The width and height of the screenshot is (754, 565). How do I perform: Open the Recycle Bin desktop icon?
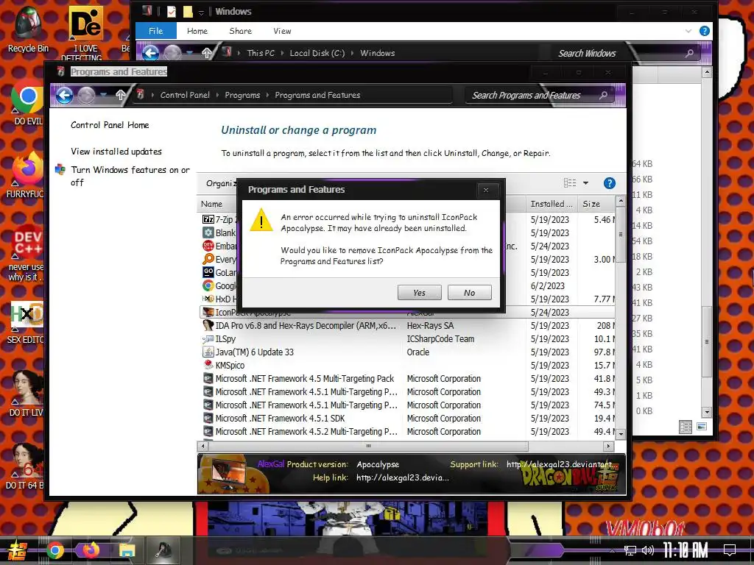[29, 29]
